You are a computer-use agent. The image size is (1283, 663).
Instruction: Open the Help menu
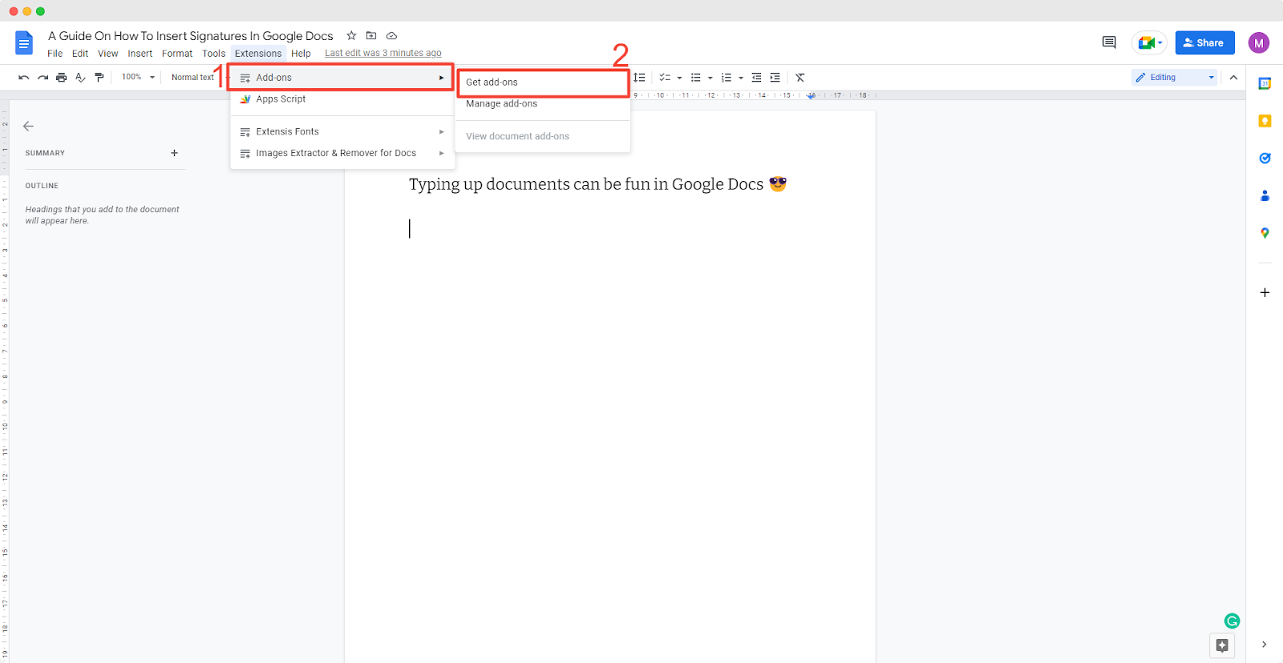301,54
